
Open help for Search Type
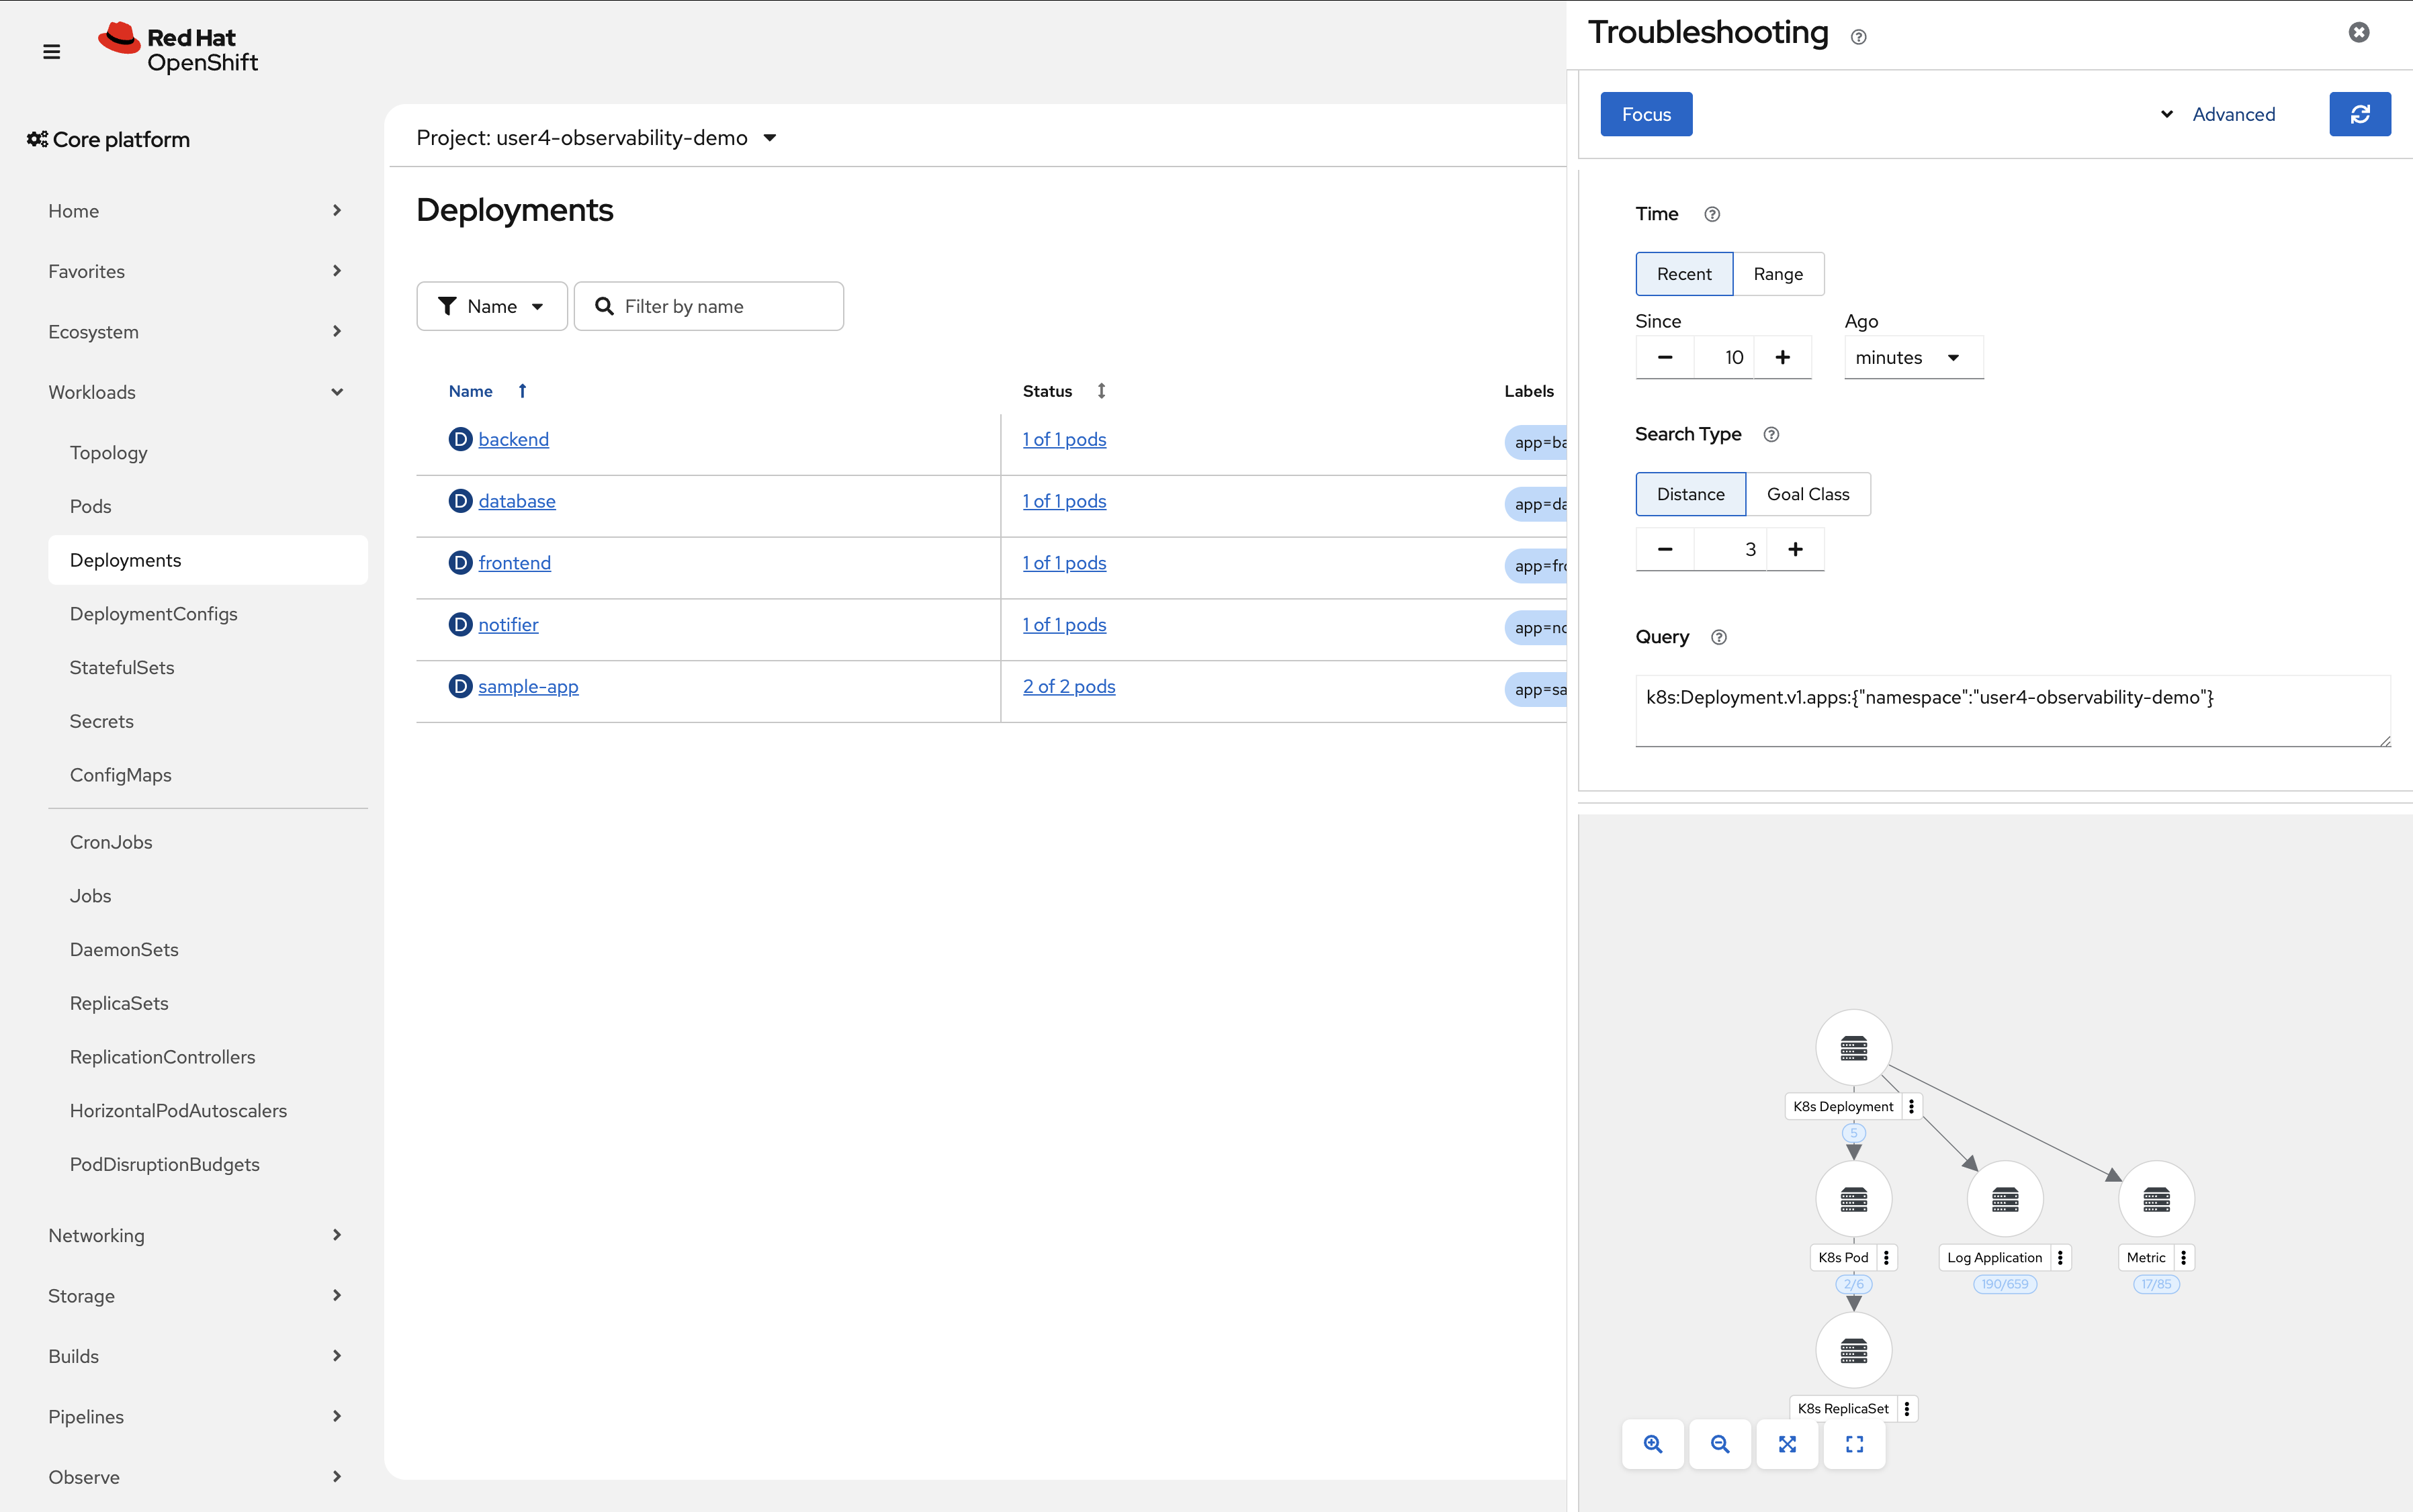[1771, 434]
